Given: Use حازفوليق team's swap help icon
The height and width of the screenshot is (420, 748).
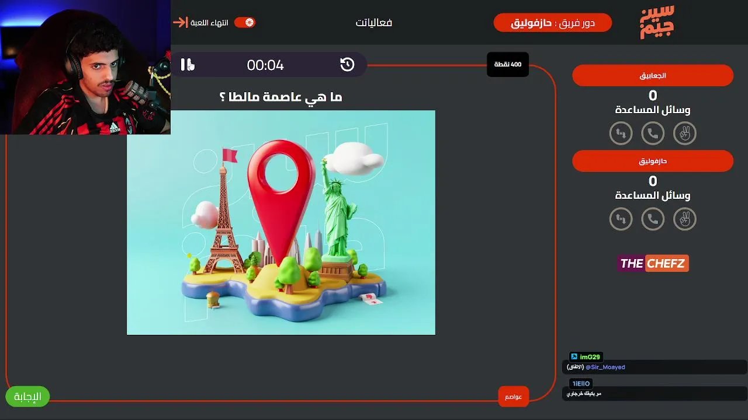Looking at the screenshot, I should point(621,219).
